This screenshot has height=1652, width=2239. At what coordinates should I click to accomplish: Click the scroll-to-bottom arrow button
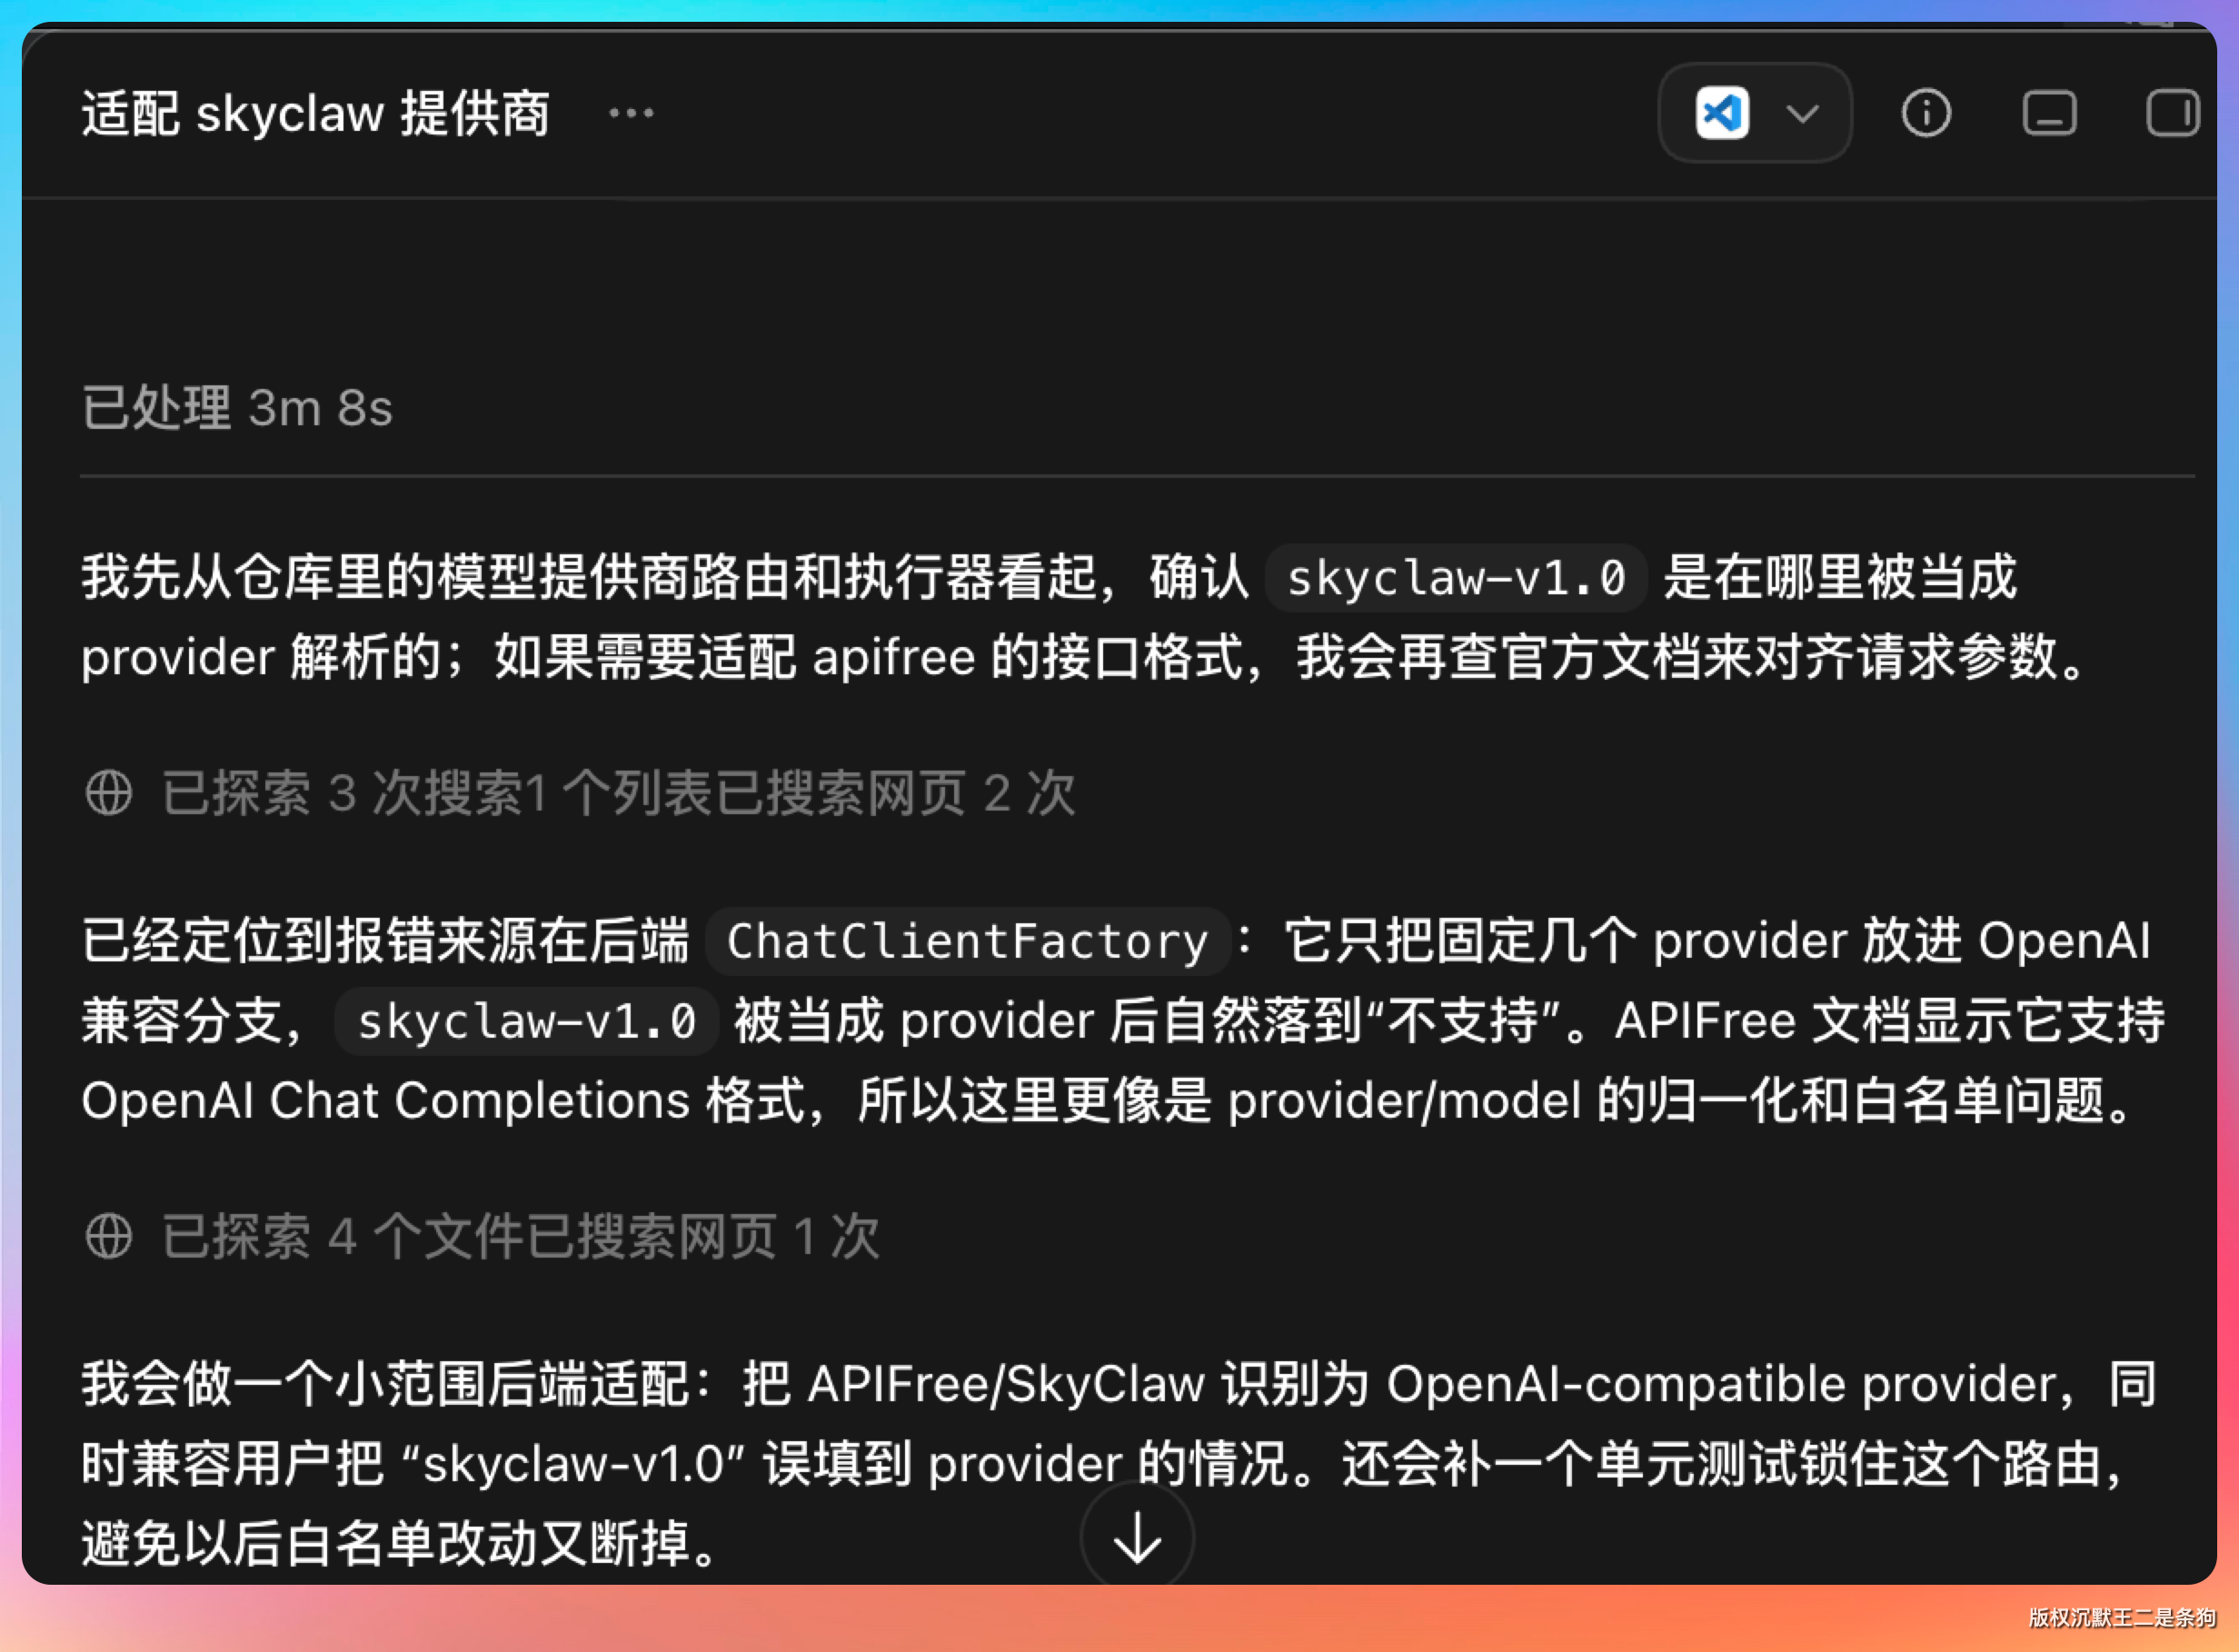coord(1137,1537)
